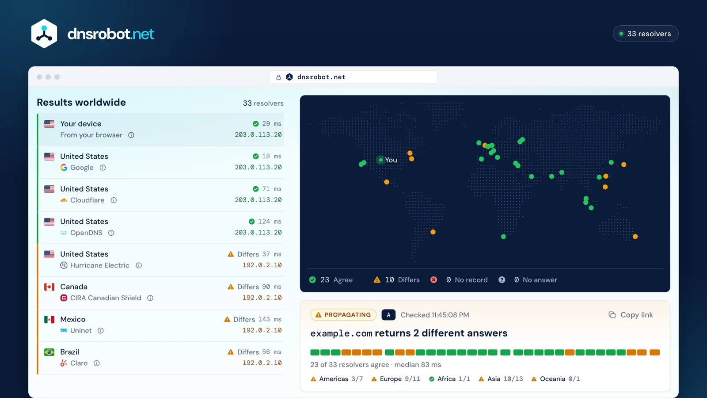
Task: Click the lock icon in address bar
Action: click(278, 77)
